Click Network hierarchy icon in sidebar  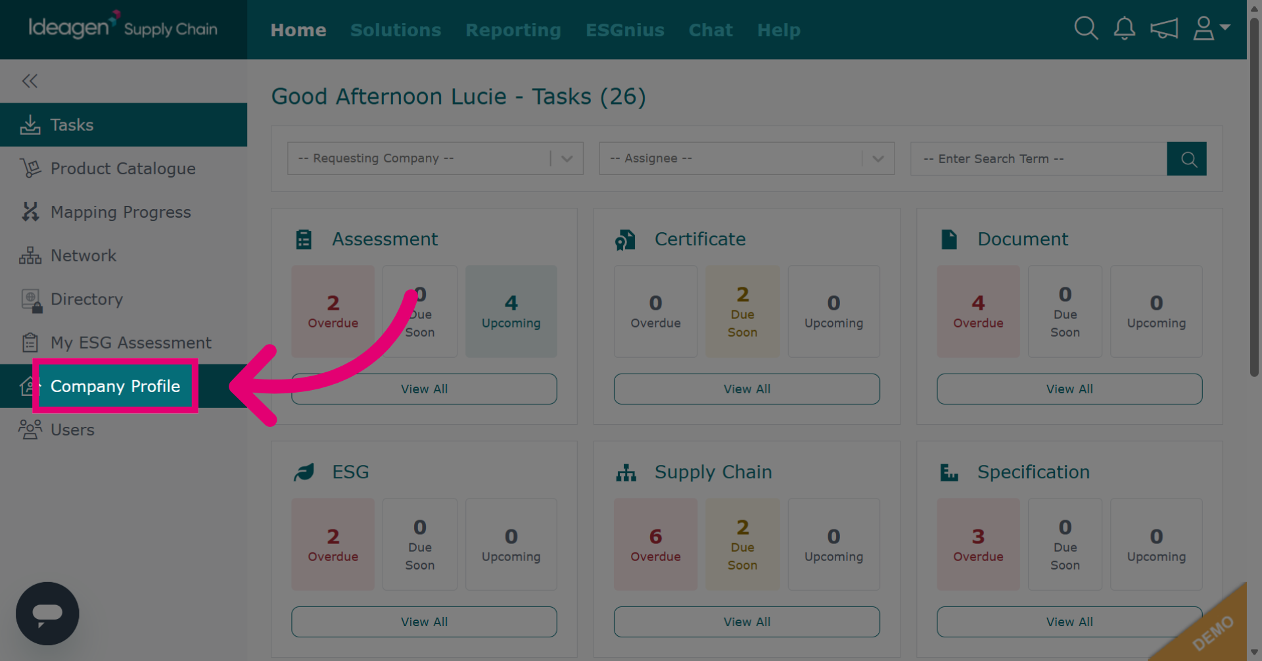tap(30, 255)
